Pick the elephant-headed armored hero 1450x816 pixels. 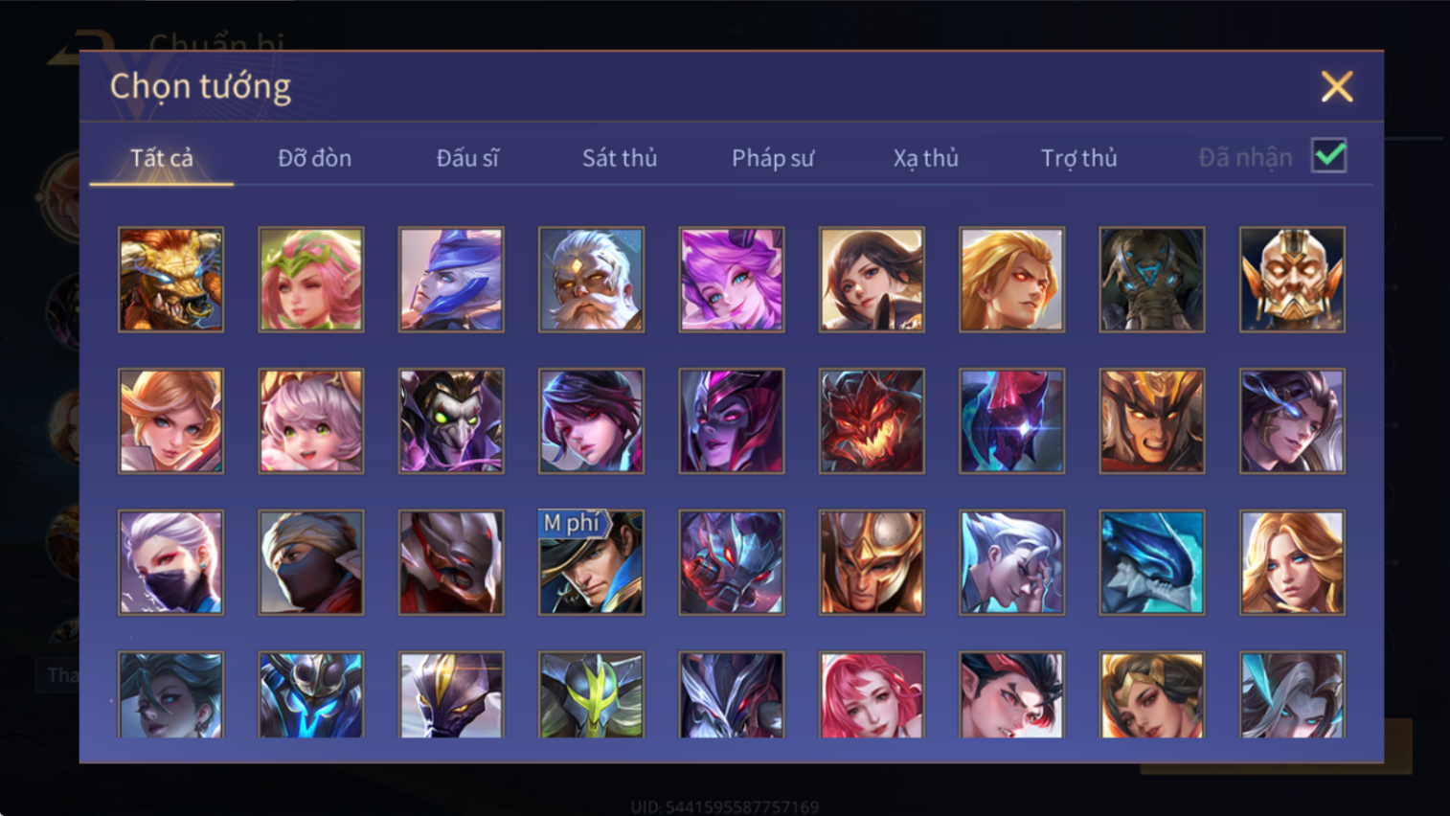(x=1152, y=280)
